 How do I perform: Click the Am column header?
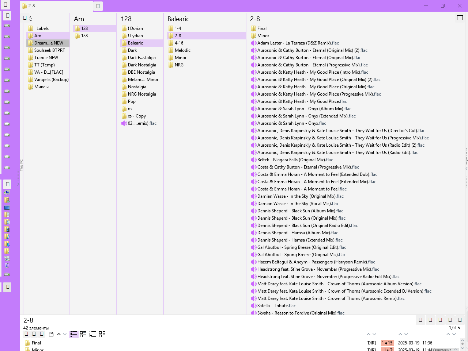[79, 19]
